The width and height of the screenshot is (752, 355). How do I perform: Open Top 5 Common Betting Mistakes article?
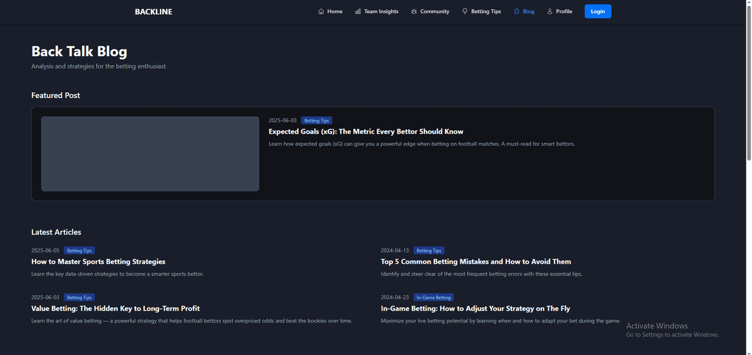(x=476, y=262)
